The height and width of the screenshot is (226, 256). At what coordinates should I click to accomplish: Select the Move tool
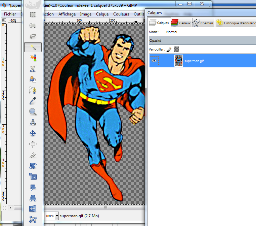(33, 133)
